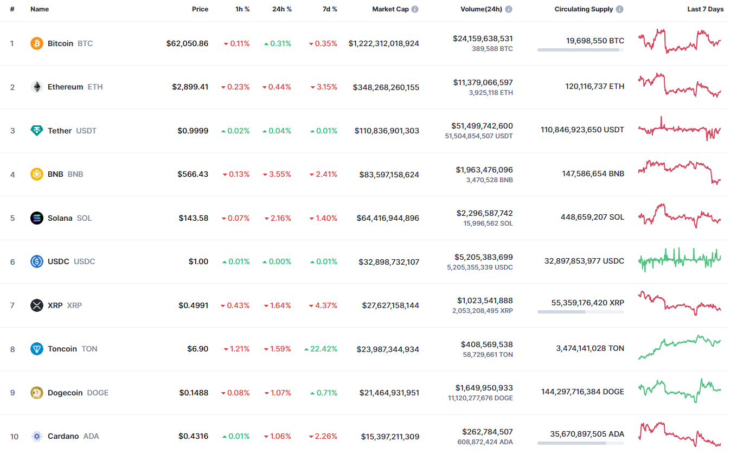Open the USDC coin page link
The image size is (737, 454).
[59, 261]
